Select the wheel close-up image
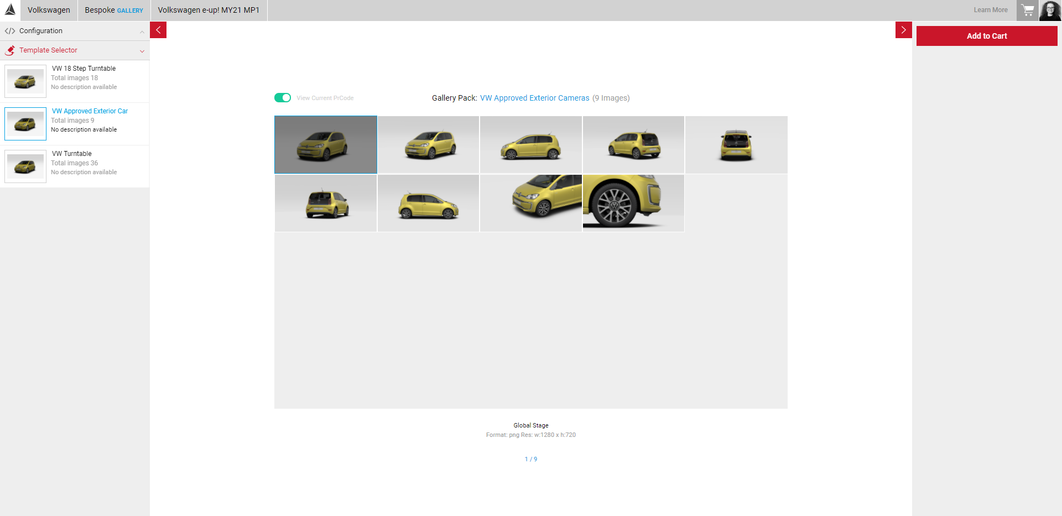 click(x=634, y=203)
